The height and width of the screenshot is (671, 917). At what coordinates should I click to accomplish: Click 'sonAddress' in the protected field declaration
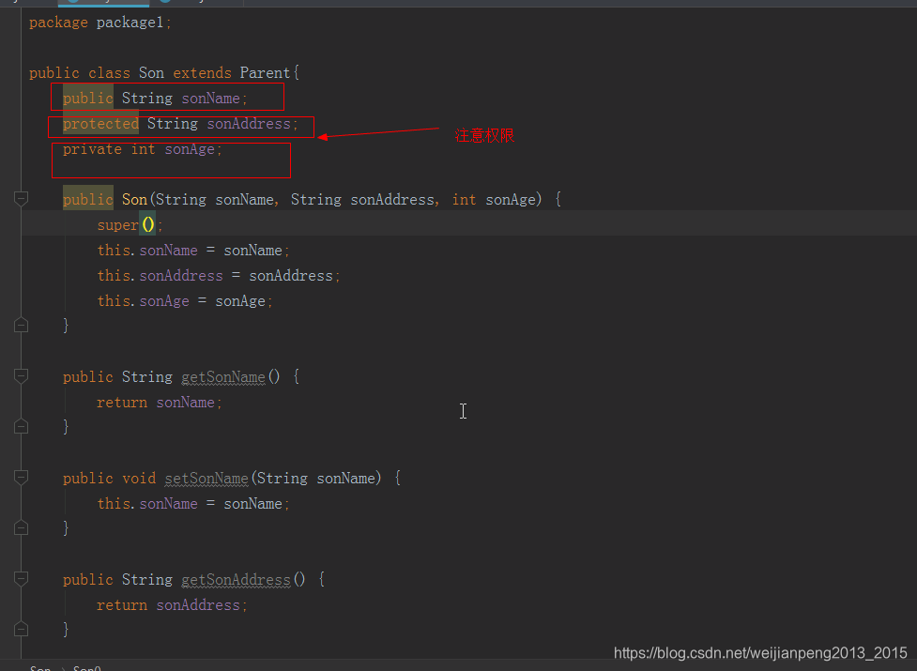pyautogui.click(x=249, y=124)
